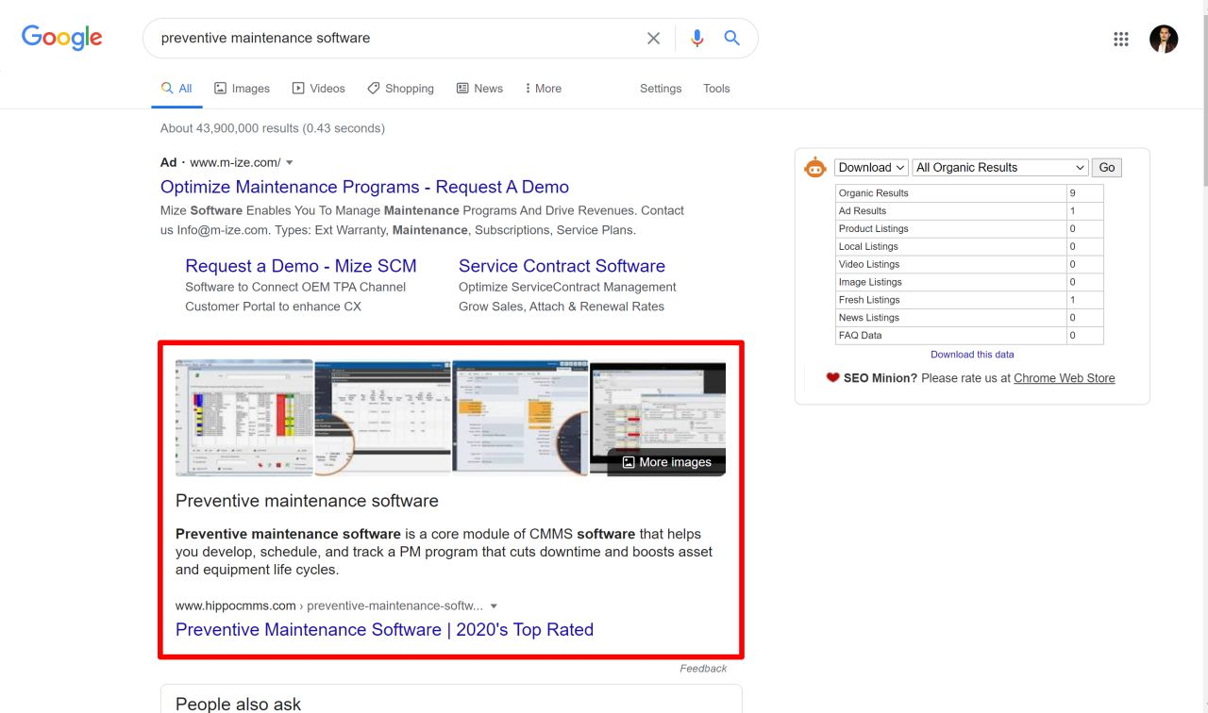The image size is (1208, 713).
Task: Open the third featured snippet thumbnail
Action: tap(520, 418)
